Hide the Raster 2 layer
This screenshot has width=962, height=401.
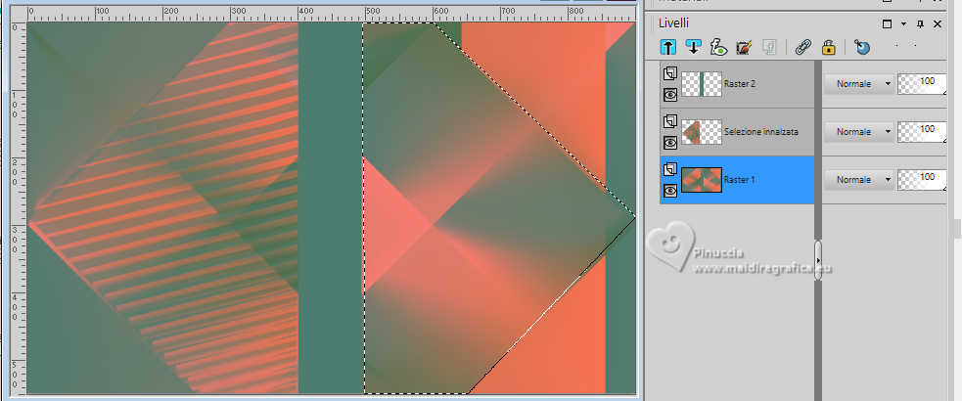670,95
